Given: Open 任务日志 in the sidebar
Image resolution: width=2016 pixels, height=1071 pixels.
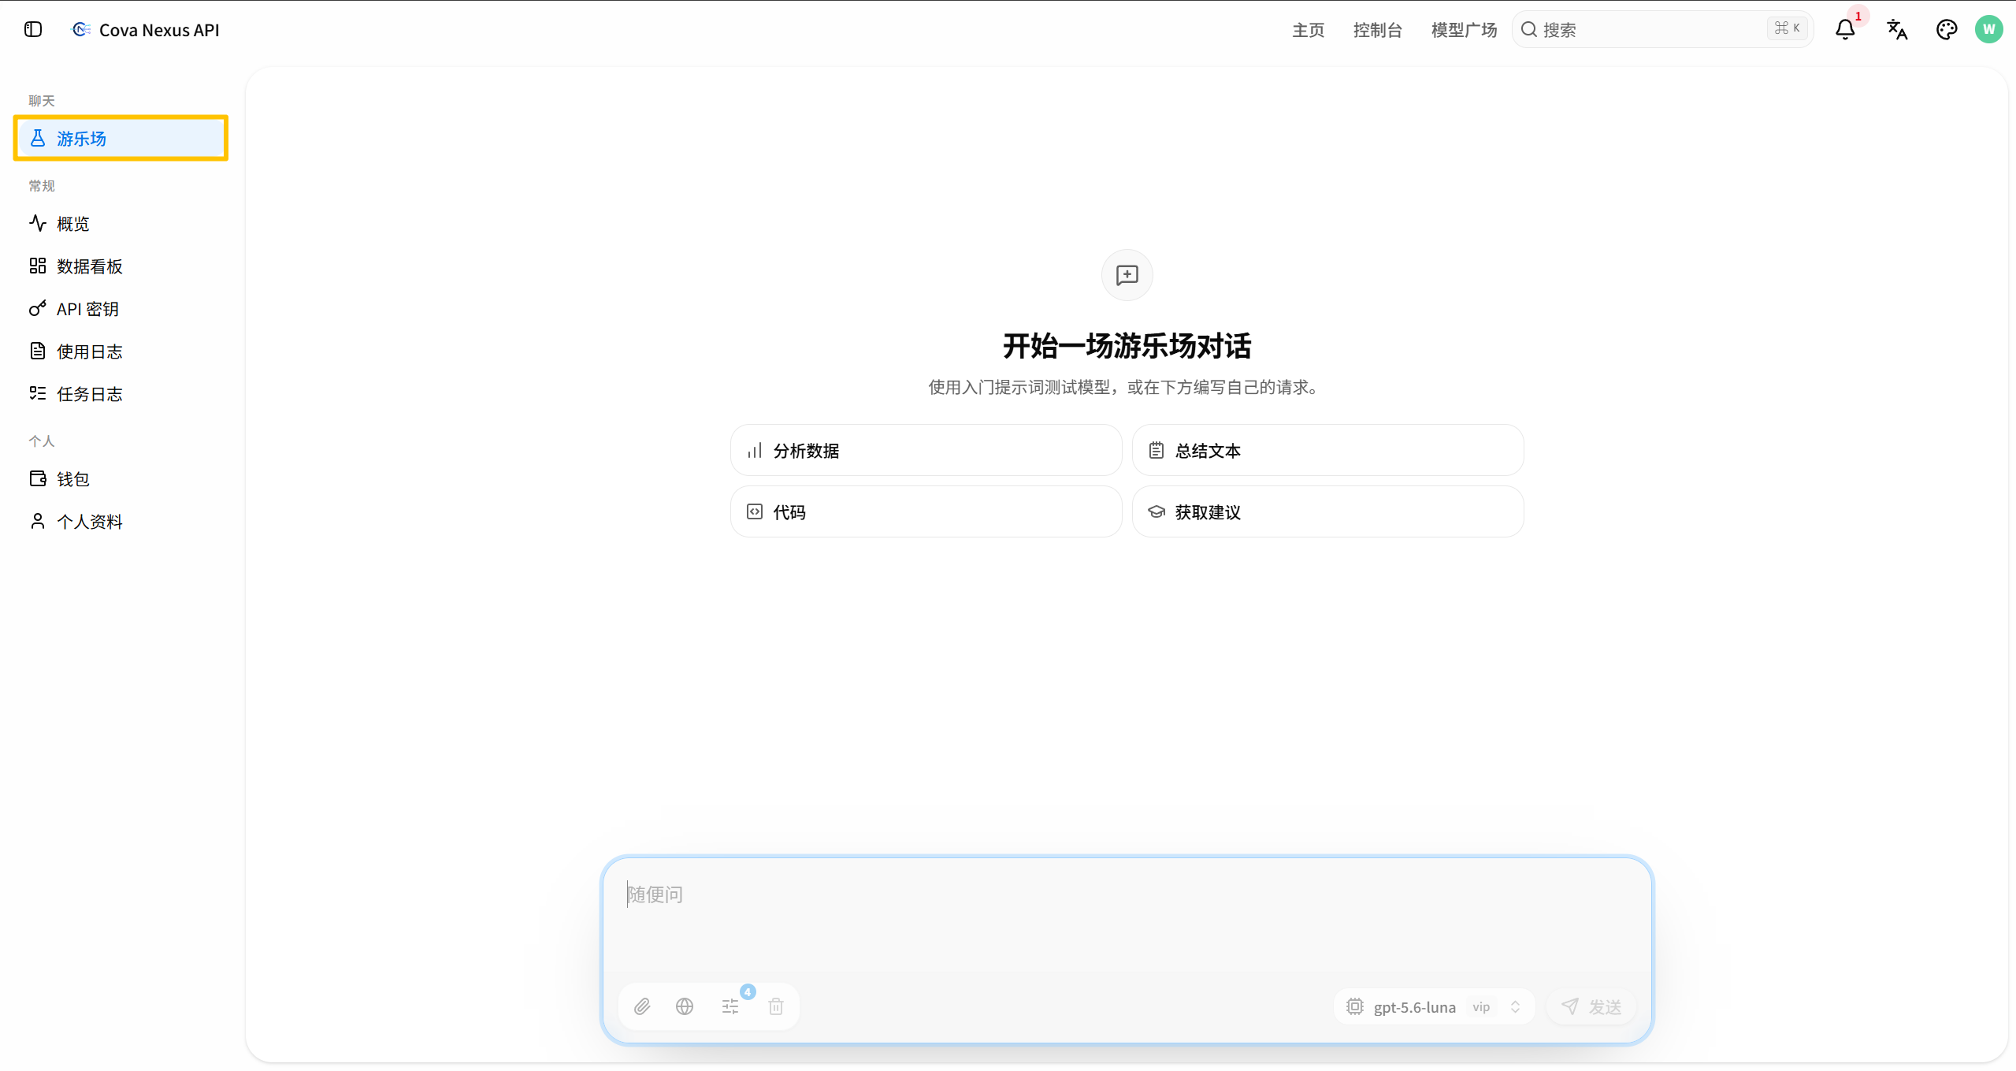Looking at the screenshot, I should [121, 394].
